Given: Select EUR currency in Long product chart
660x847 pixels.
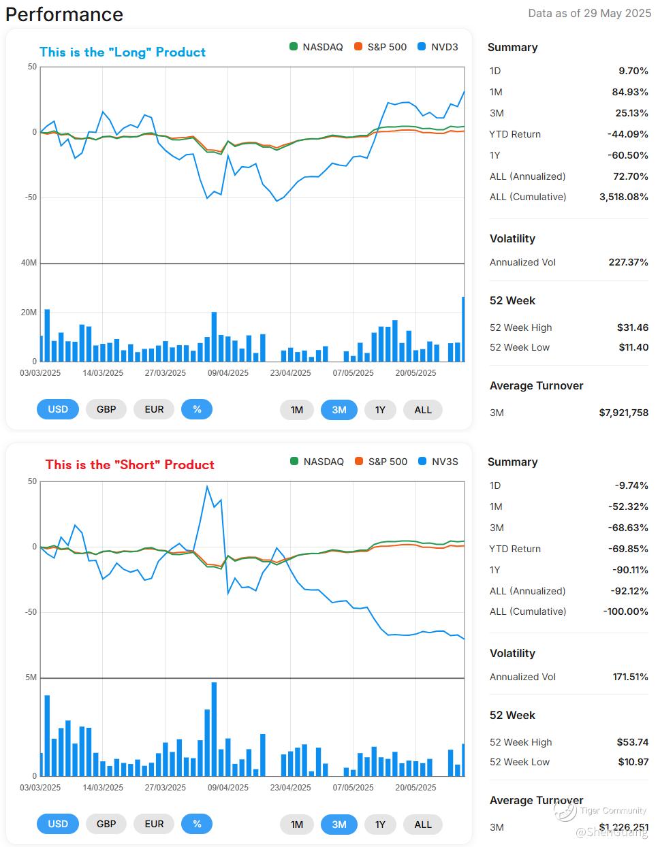Looking at the screenshot, I should (154, 409).
